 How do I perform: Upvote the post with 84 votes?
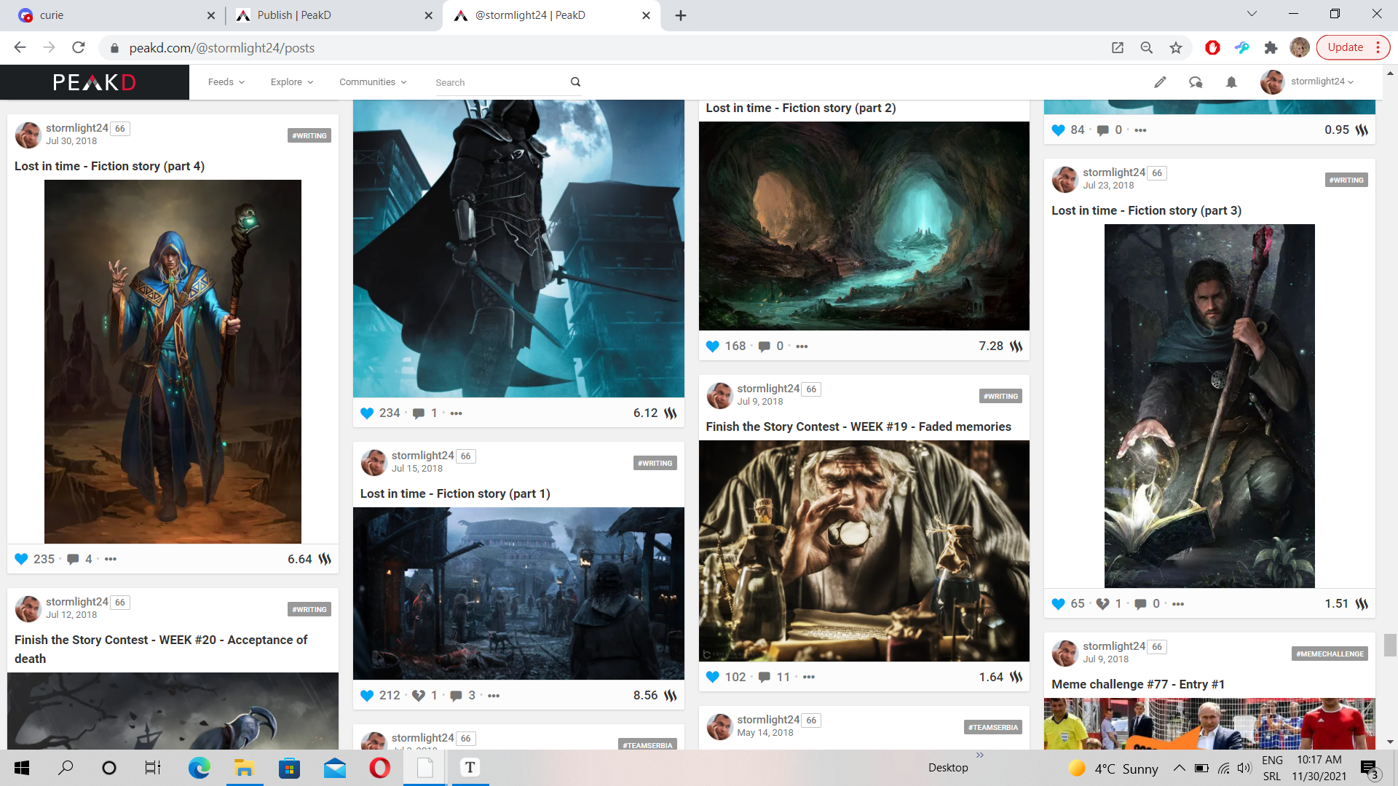pyautogui.click(x=1059, y=130)
